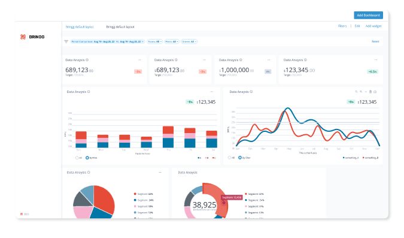Click Segment 32% legend beside pie chart

click(143, 194)
